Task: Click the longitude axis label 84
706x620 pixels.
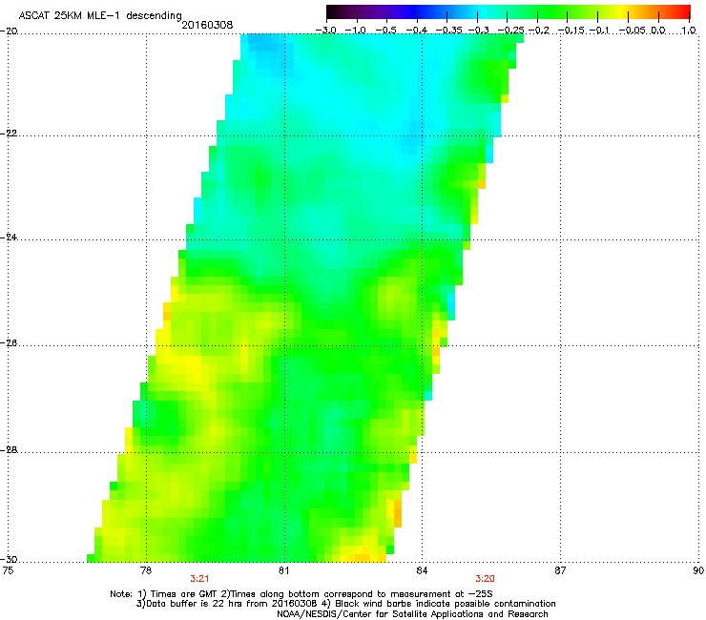Action: click(422, 570)
